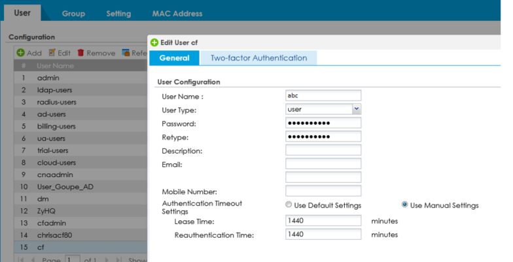Viewport: 513px width, 262px height.
Task: Open the Setting tab
Action: (x=118, y=13)
